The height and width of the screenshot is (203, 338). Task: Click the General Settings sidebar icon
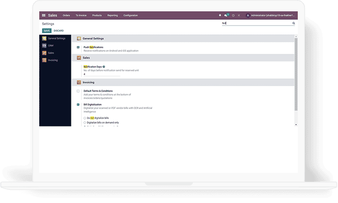tap(44, 38)
